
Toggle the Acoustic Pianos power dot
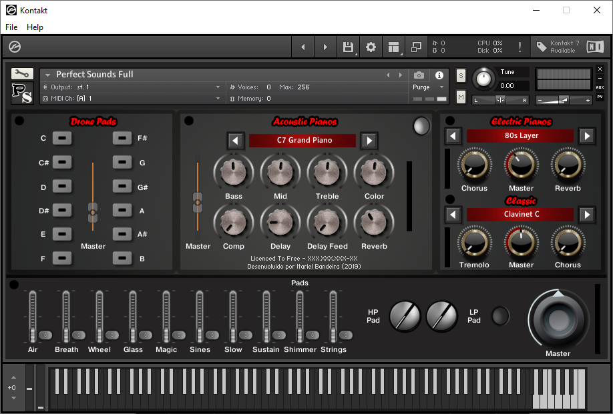tap(189, 121)
